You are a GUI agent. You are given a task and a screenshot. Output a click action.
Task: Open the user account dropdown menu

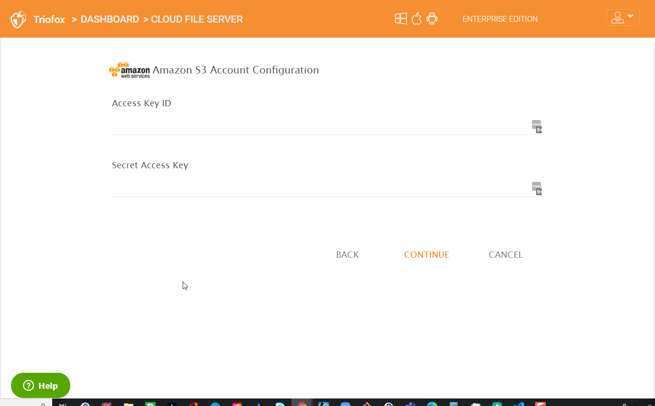pyautogui.click(x=623, y=18)
